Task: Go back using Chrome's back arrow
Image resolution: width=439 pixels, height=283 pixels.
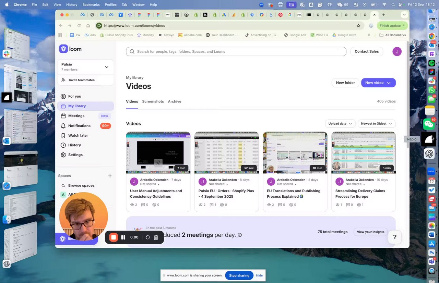Action: click(61, 26)
